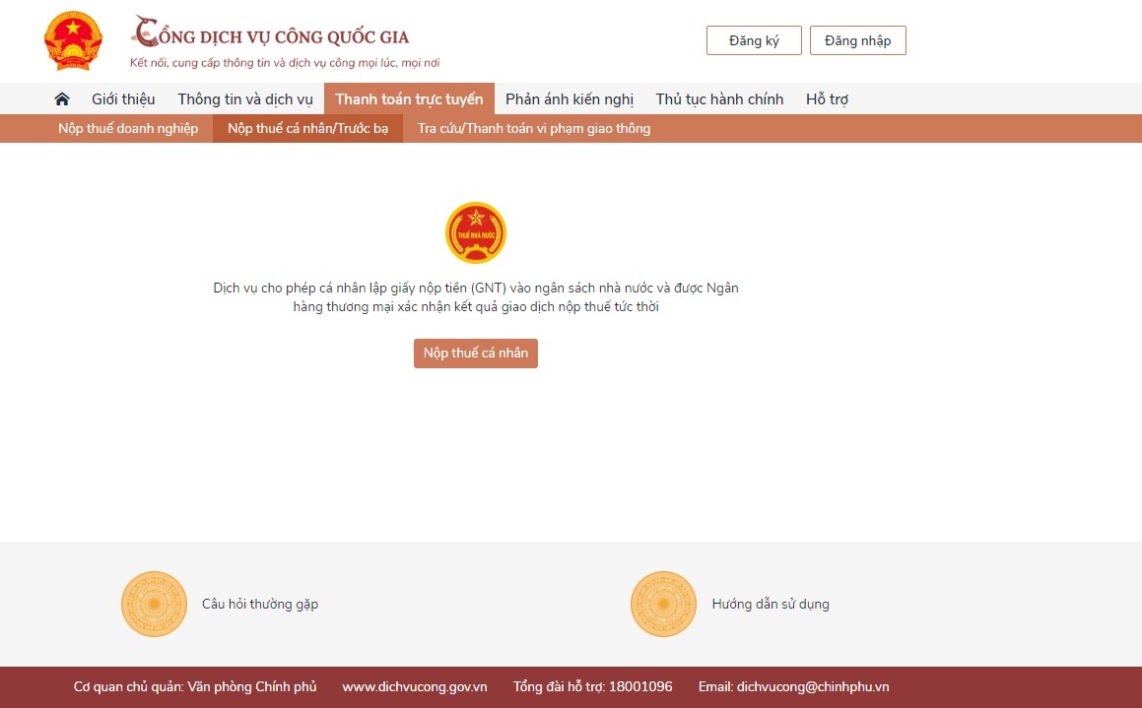Viewport: 1142px width, 708px height.
Task: Select Nộp thuế doanh nghiệp sub-tab
Action: coord(128,129)
